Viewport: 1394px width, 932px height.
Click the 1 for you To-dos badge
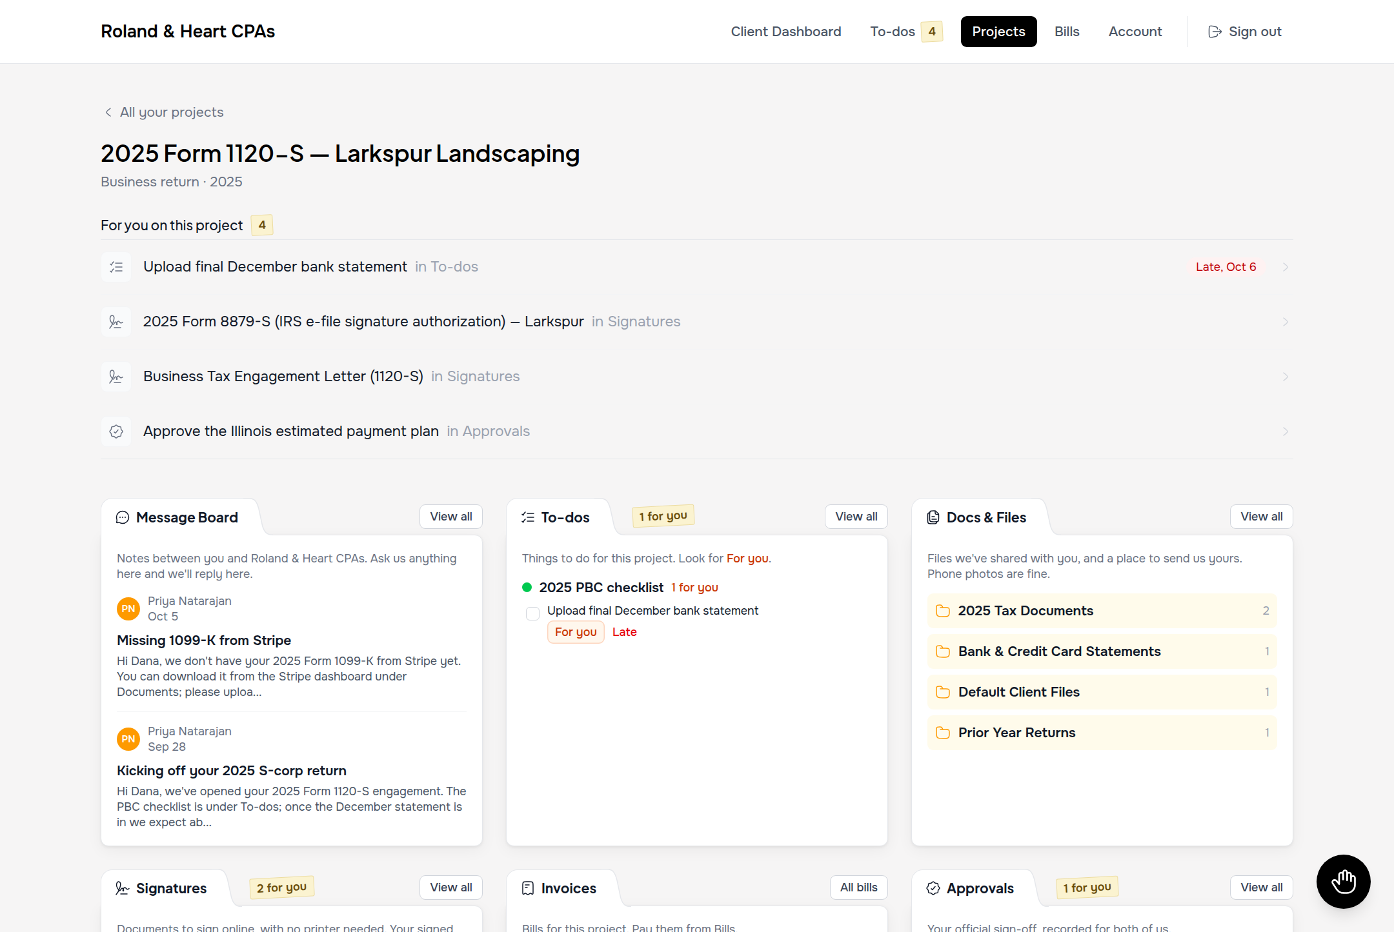(663, 516)
